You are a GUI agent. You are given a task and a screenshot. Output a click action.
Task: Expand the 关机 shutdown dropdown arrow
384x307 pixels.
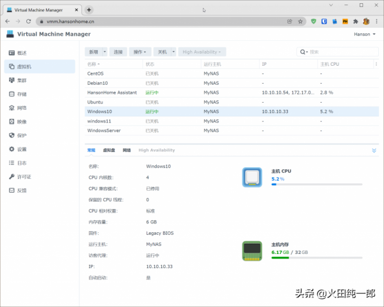pos(173,52)
